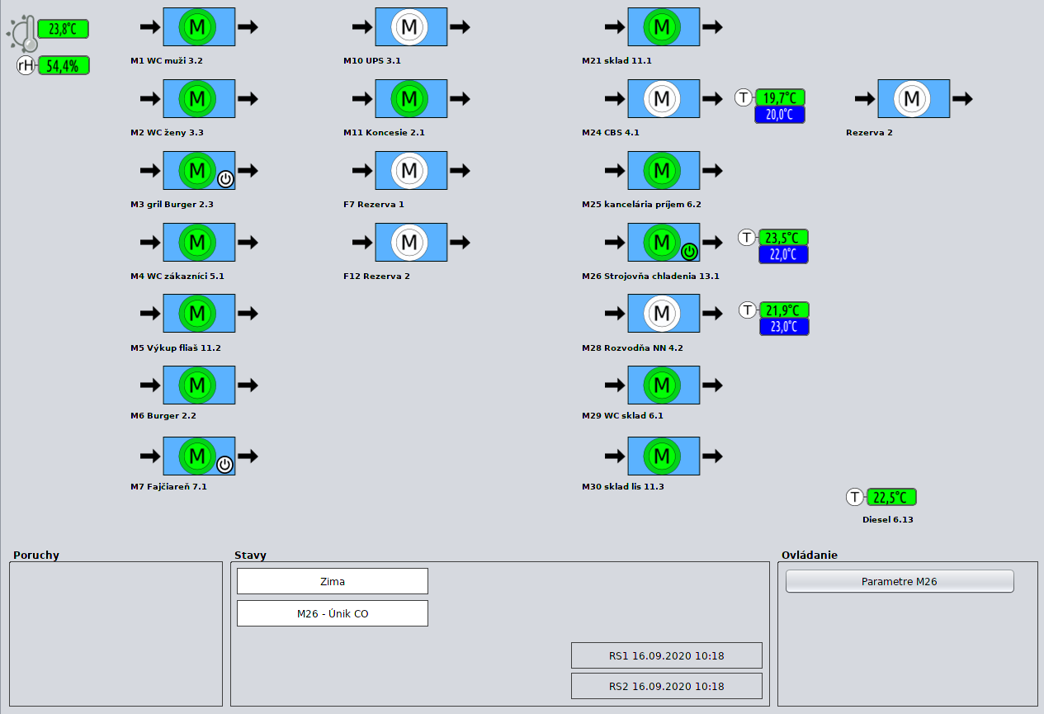
Task: Select the M5 Výkup fliaš motor icon
Action: 197,314
